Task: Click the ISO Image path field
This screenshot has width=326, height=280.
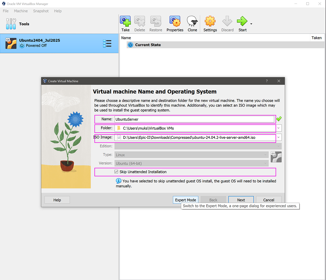Action: coord(195,138)
